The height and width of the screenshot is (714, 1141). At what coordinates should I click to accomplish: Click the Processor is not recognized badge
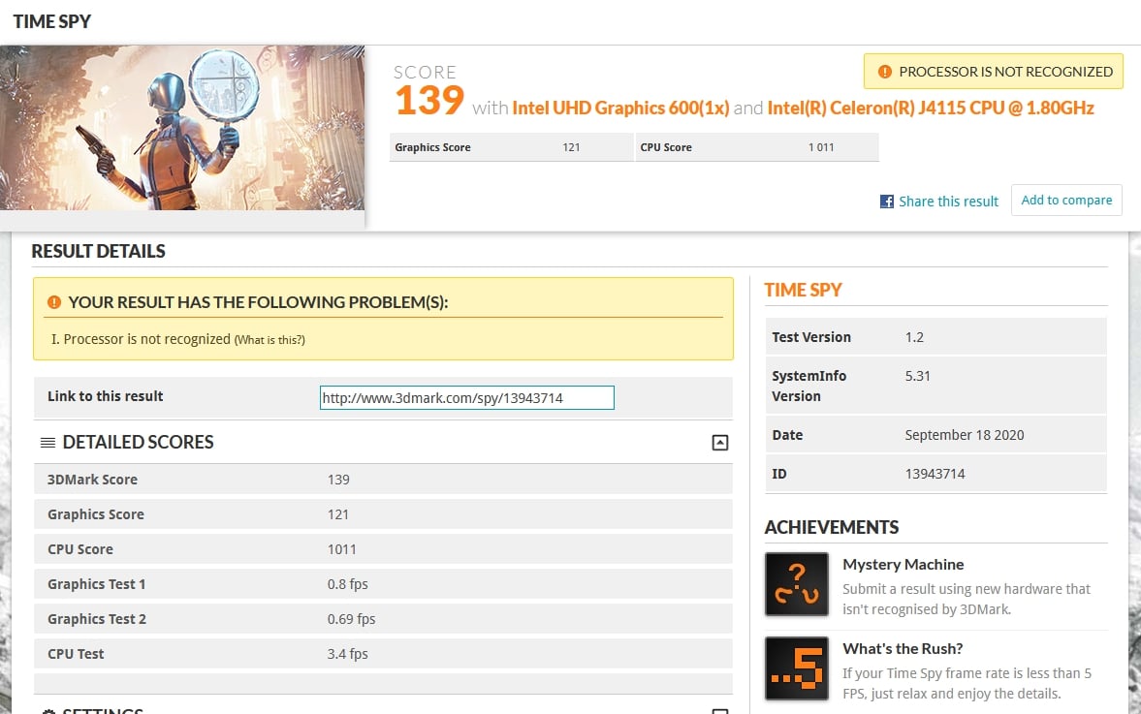994,72
